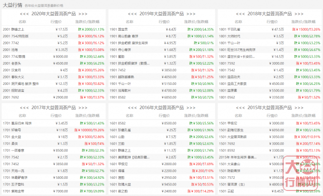Open the '1601 8582' product
323x196 pixels.
click(118, 123)
